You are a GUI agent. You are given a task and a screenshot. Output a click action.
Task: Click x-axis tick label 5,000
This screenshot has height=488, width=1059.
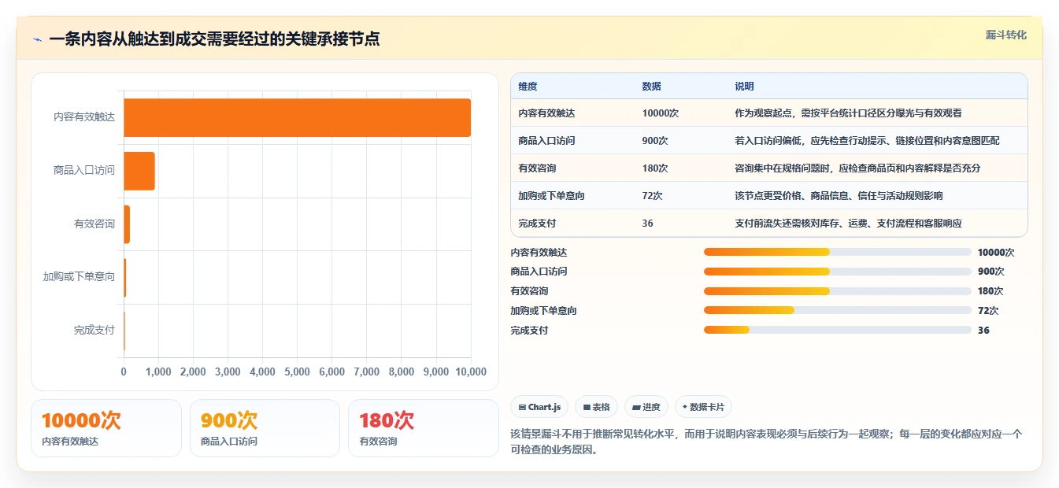(x=297, y=372)
